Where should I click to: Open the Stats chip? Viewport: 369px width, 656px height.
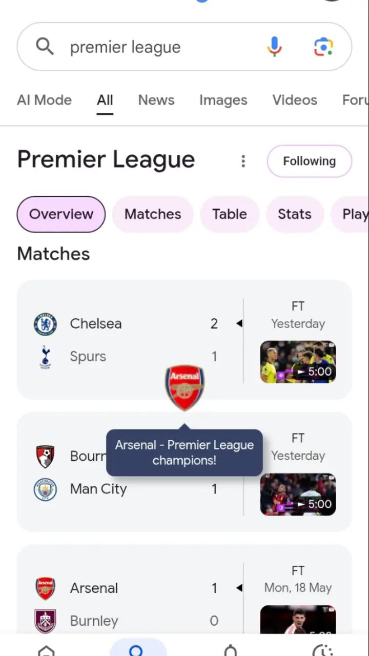pos(295,214)
